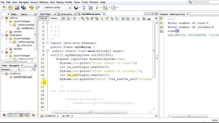The width and height of the screenshot is (219, 123).
Task: Click the Last Edit icon in editor toolbar
Action: point(63,18)
